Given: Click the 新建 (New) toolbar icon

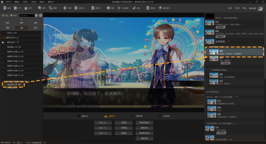Looking at the screenshot, I should [x=5, y=8].
